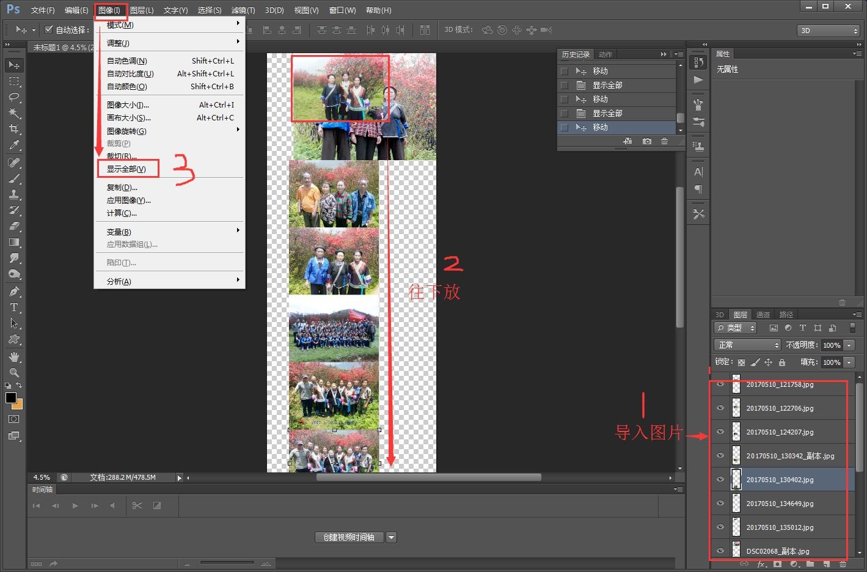Switch to the Channels (通道) tab

click(763, 315)
